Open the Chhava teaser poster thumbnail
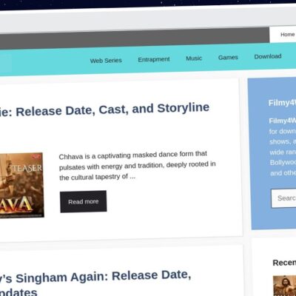Viewport: 296px width, 296px height. coord(21,186)
